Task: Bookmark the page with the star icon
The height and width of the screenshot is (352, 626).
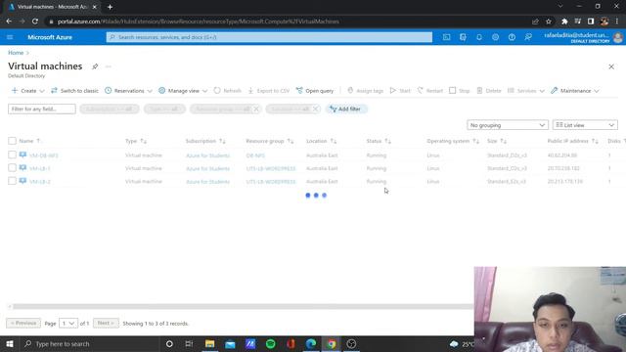Action: coord(549,22)
